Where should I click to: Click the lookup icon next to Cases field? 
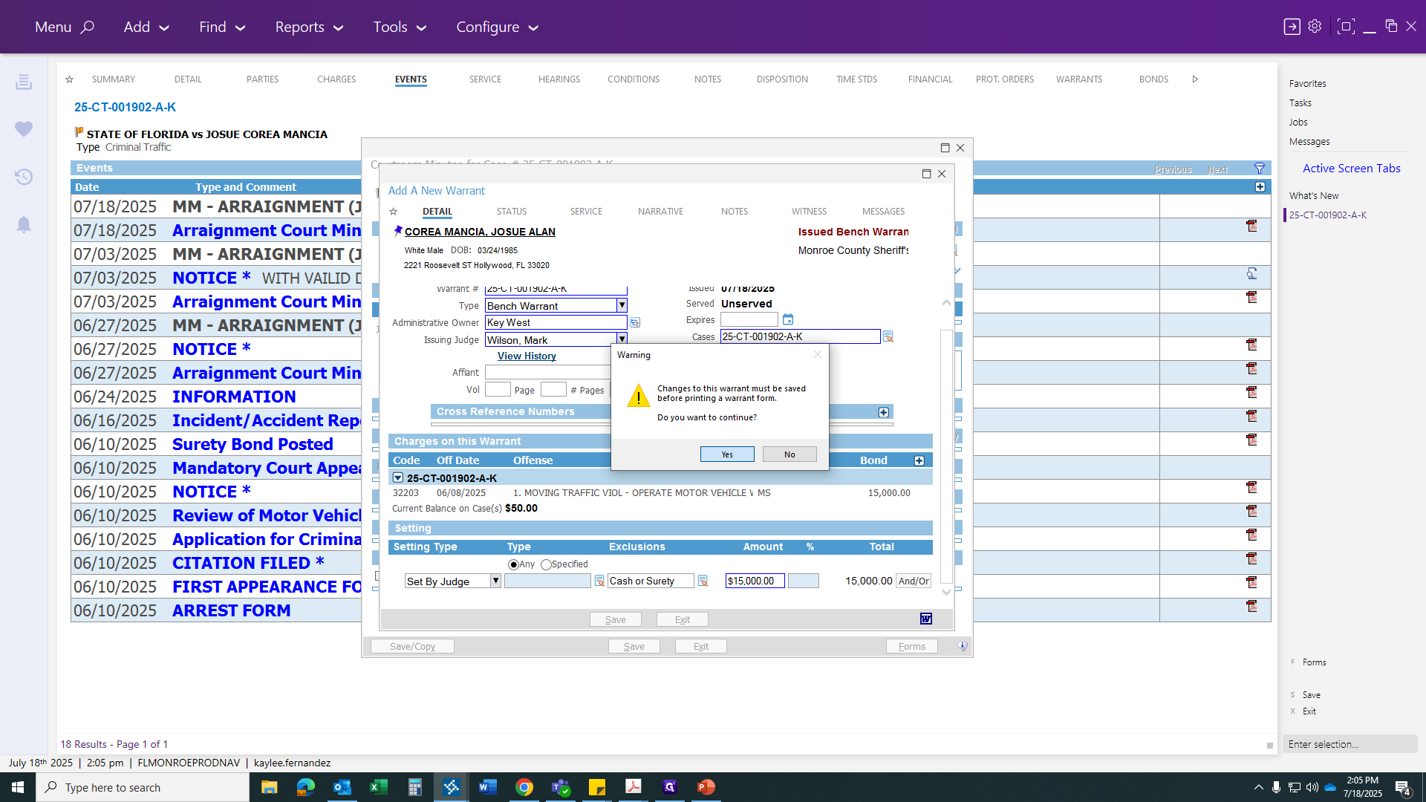coord(888,336)
